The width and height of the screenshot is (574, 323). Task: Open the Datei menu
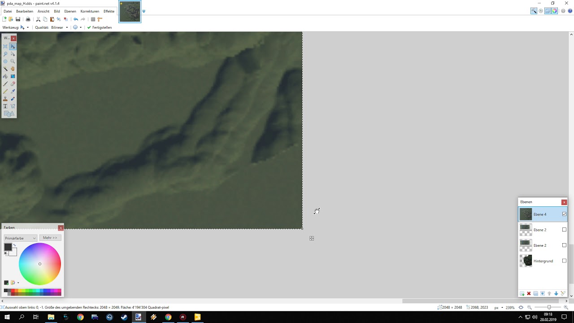8,11
